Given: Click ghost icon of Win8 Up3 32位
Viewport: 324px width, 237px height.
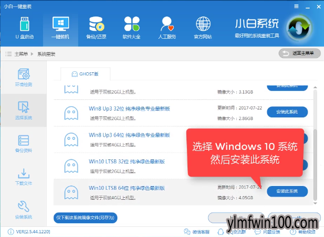Looking at the screenshot, I should [x=71, y=113].
